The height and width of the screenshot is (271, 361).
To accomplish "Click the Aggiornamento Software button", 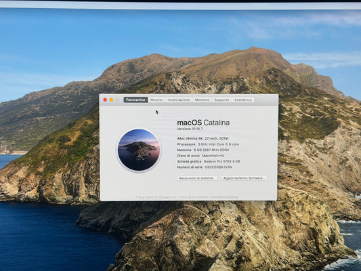I will 244,178.
